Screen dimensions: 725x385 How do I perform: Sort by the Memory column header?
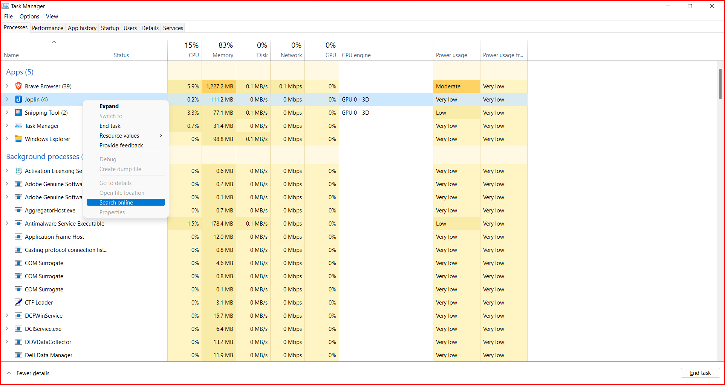tap(219, 50)
